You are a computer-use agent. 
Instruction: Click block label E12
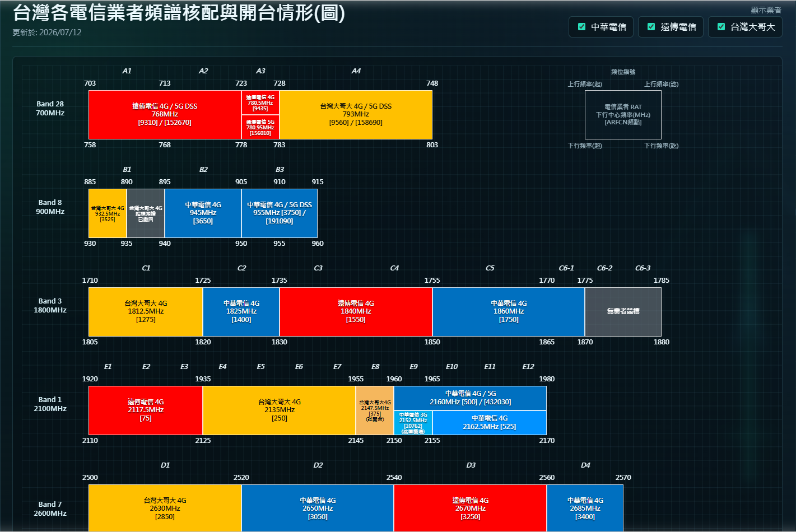(x=528, y=367)
